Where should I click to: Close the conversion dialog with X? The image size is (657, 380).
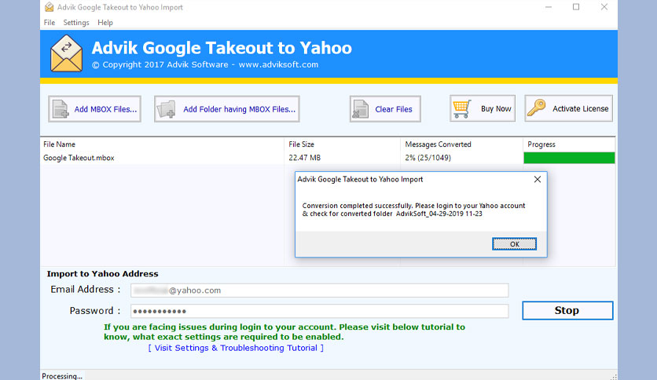[538, 180]
